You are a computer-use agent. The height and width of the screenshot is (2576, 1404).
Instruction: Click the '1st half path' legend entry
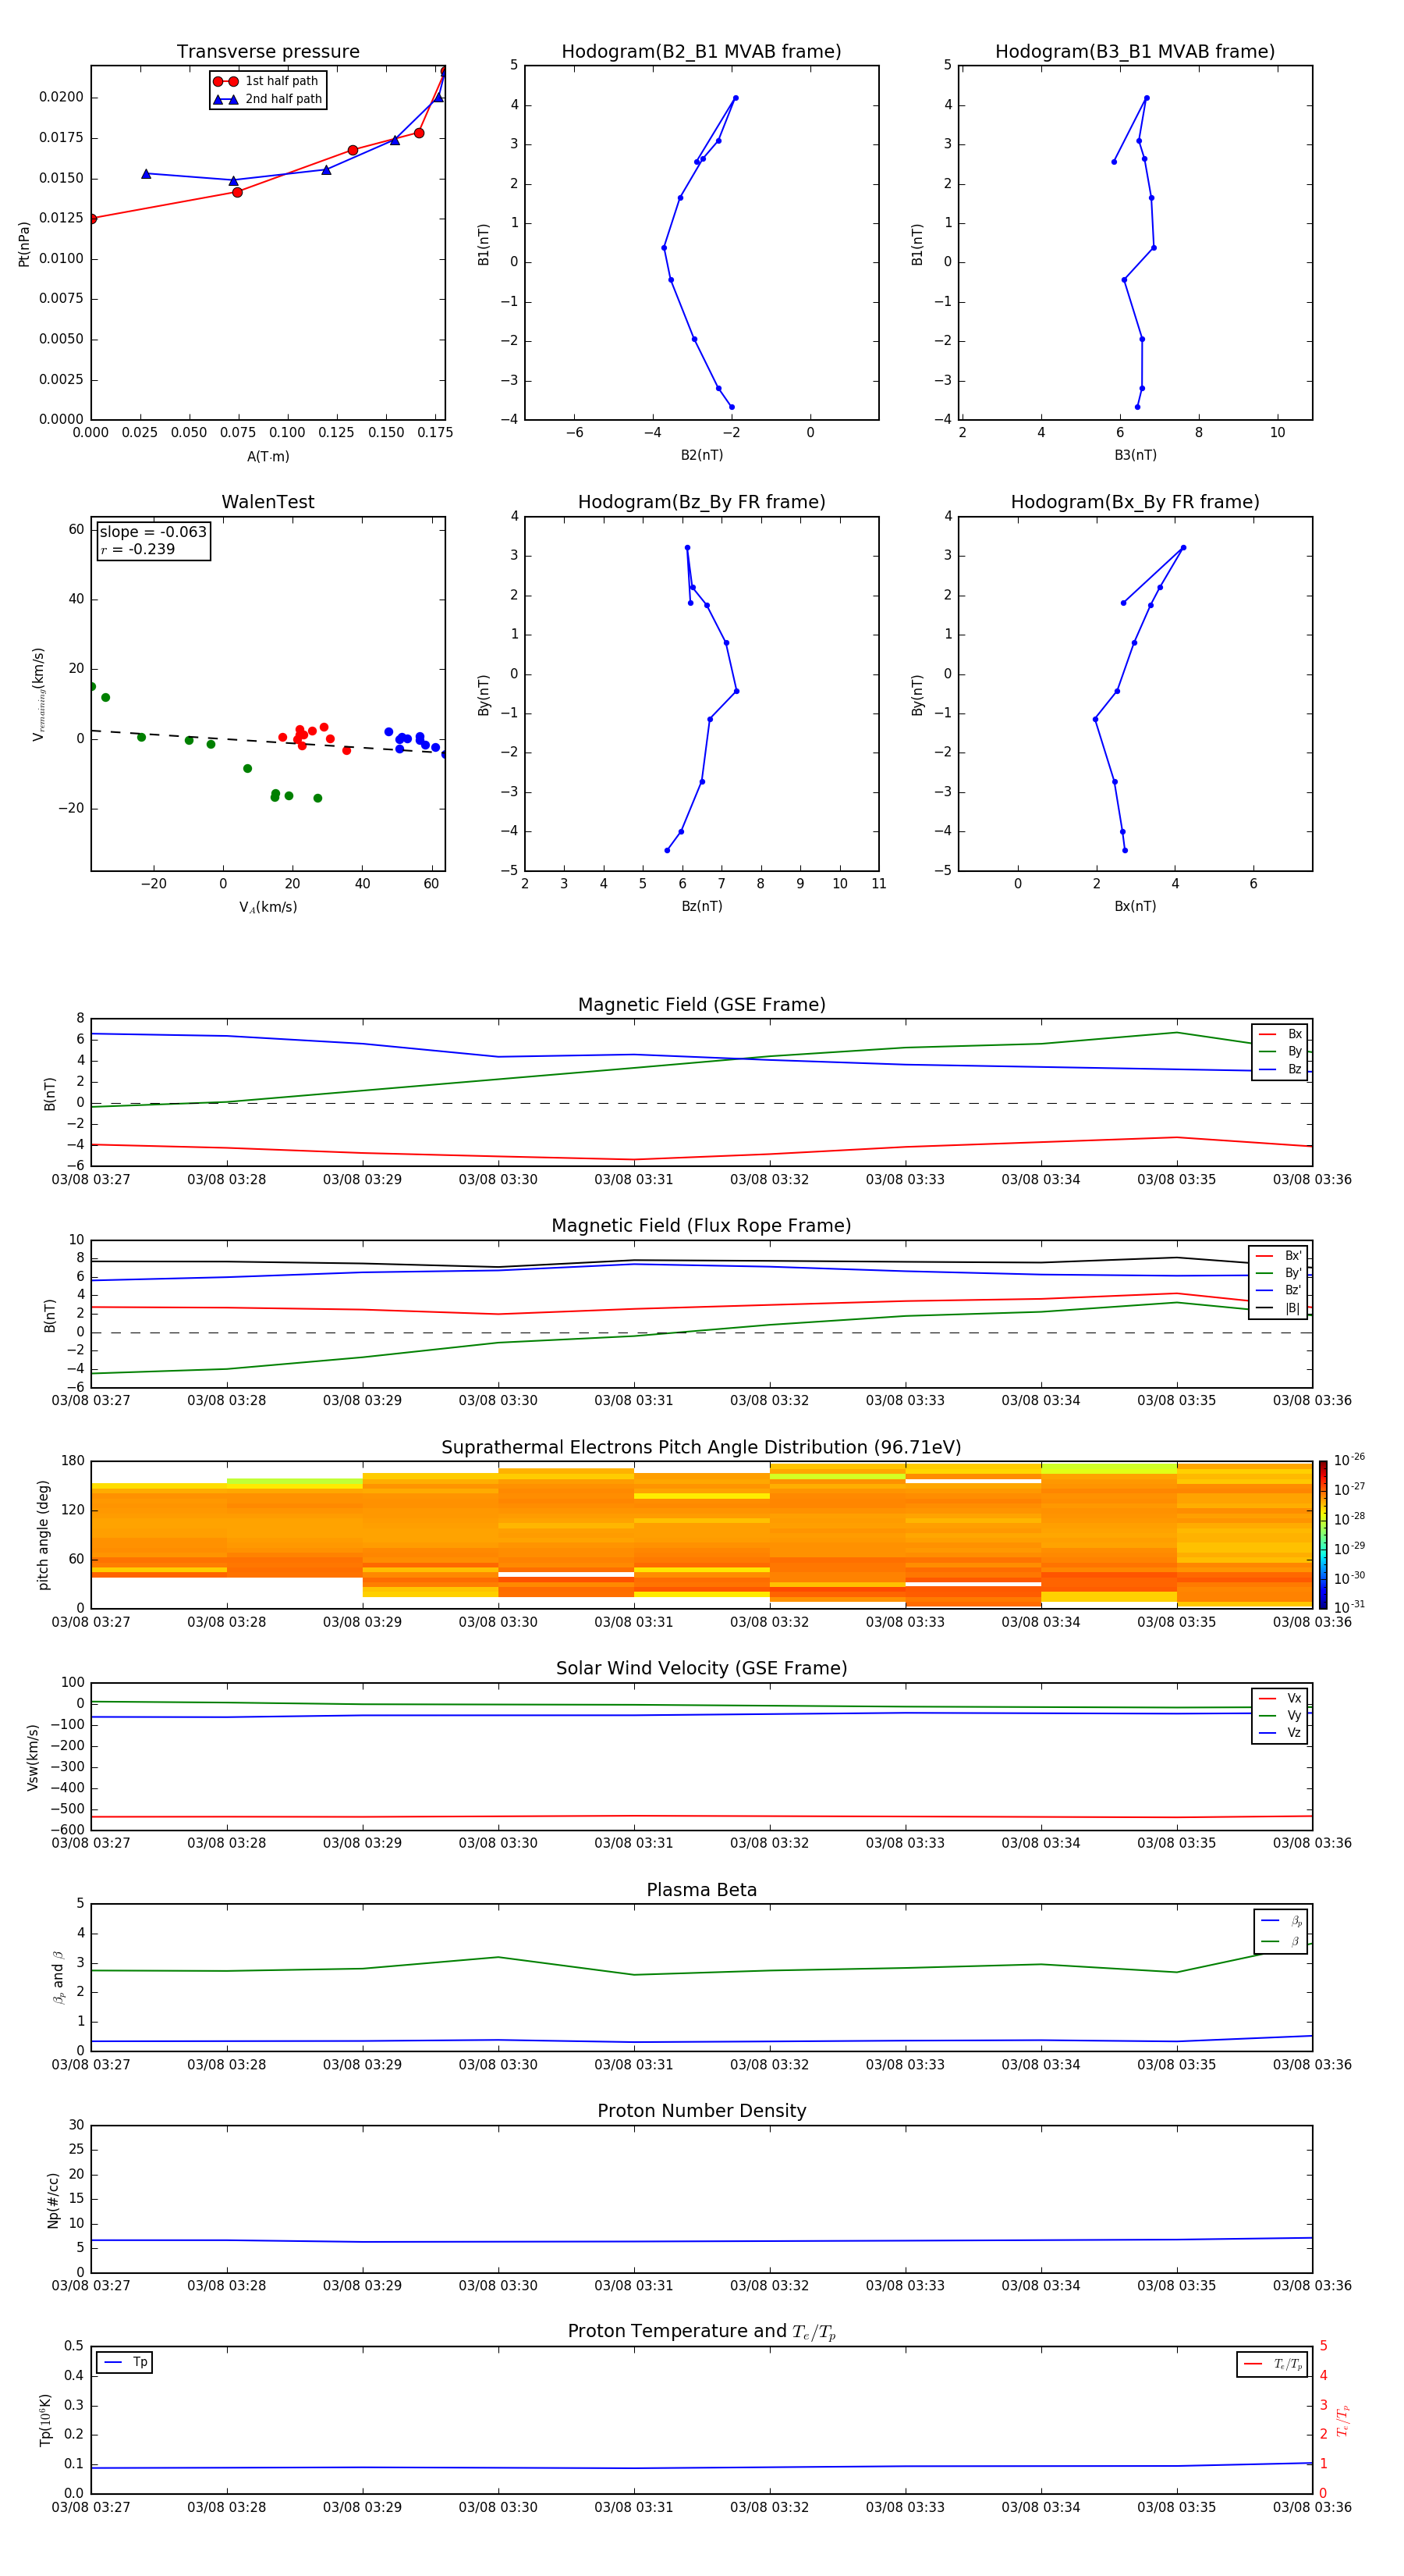(266, 81)
